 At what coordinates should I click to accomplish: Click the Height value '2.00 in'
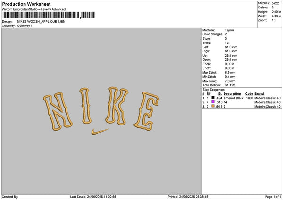click(276, 12)
